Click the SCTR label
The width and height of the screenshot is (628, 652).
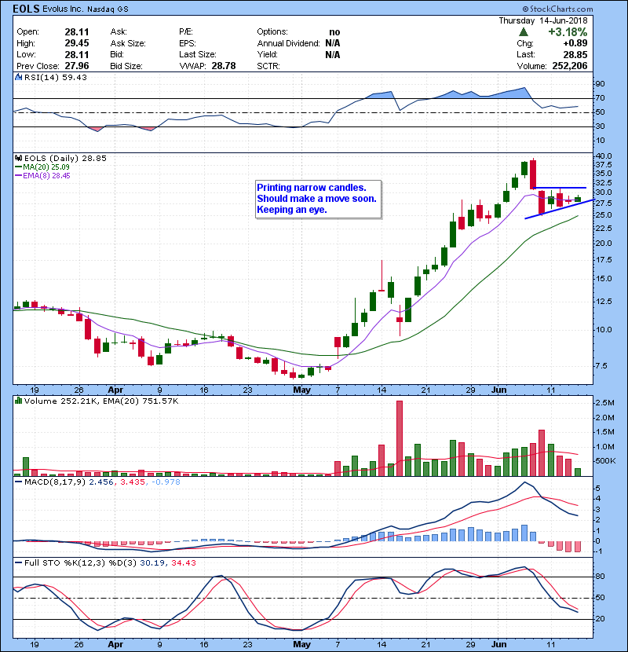pyautogui.click(x=268, y=66)
